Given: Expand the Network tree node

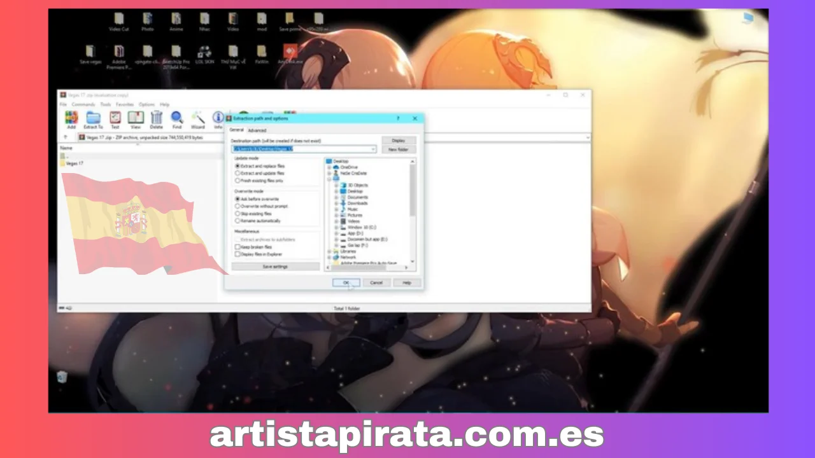Looking at the screenshot, I should pyautogui.click(x=329, y=258).
